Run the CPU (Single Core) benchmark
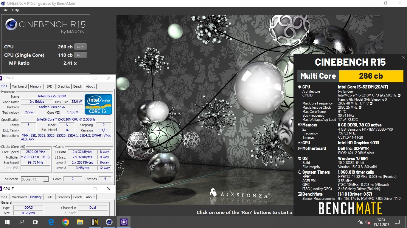 [x=80, y=55]
